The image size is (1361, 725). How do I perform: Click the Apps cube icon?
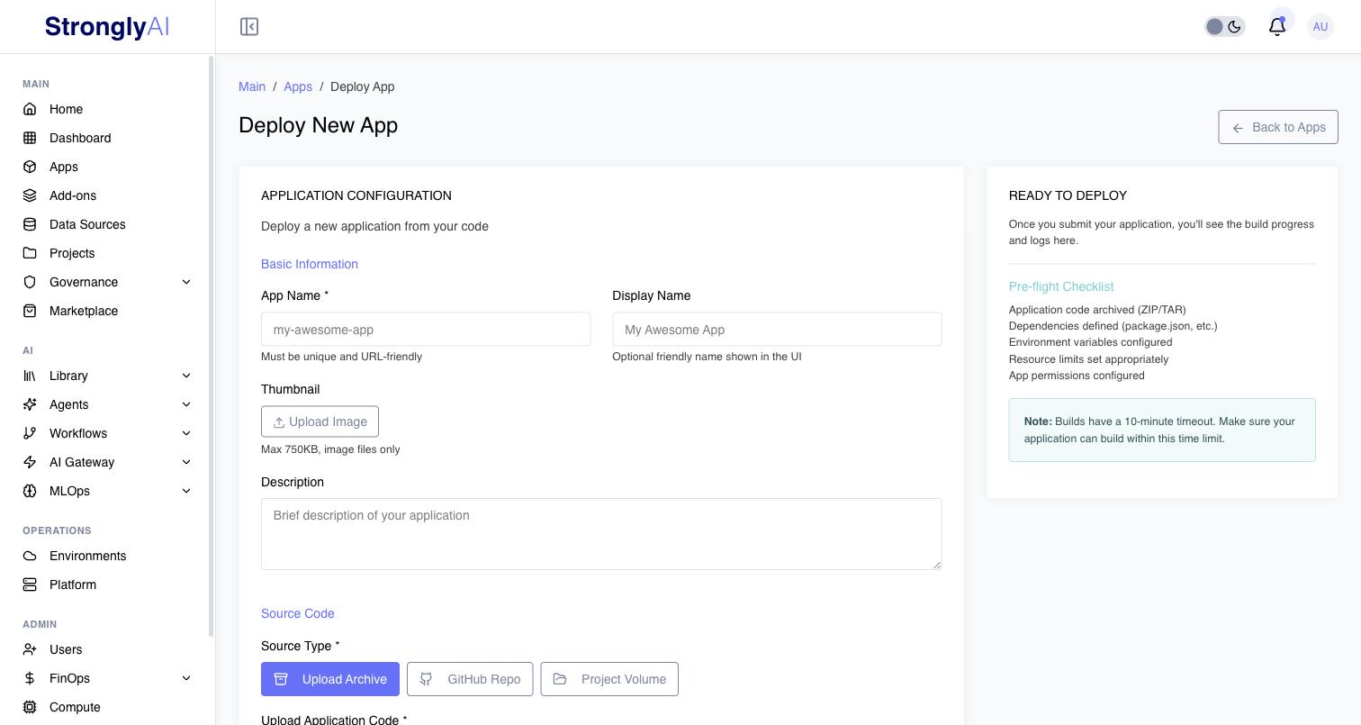tap(30, 167)
